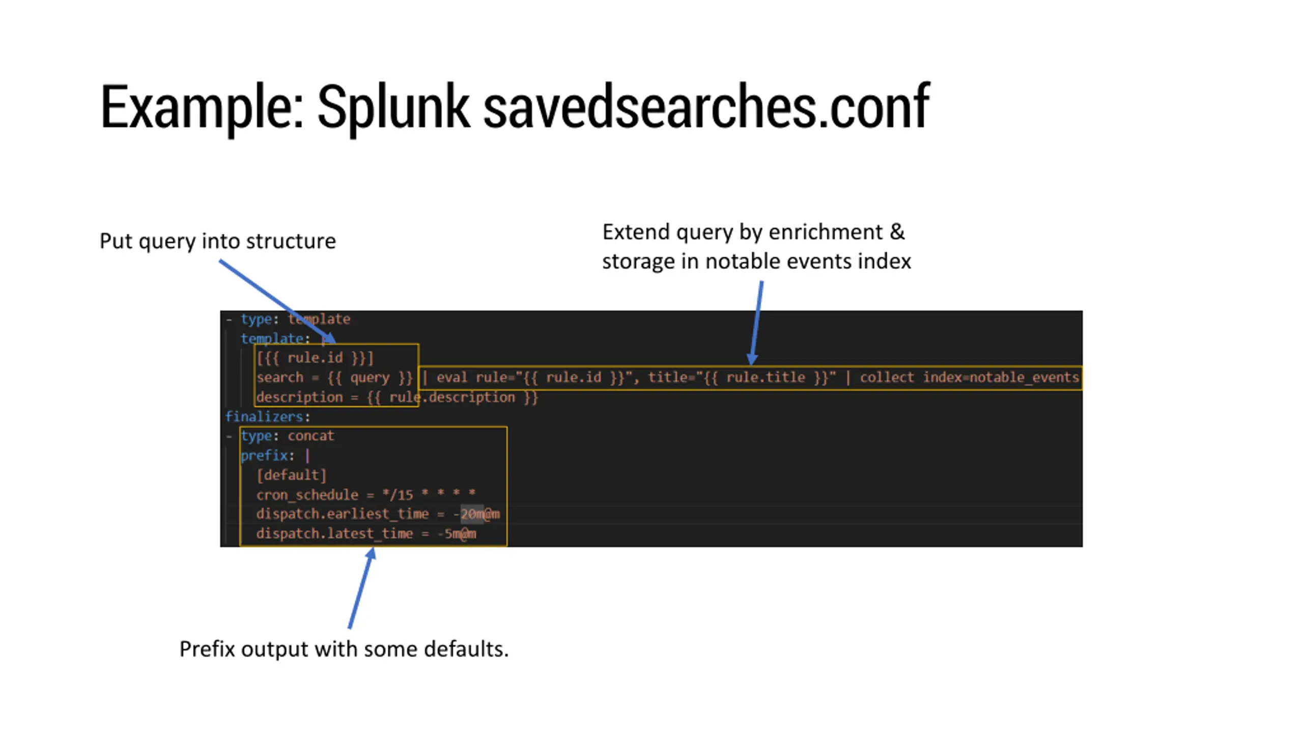Click the '[default]' stanza line

291,475
